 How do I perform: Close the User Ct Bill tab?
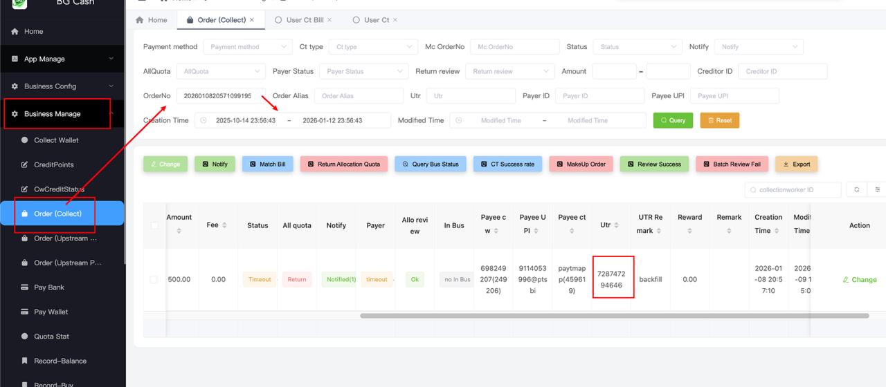(329, 20)
